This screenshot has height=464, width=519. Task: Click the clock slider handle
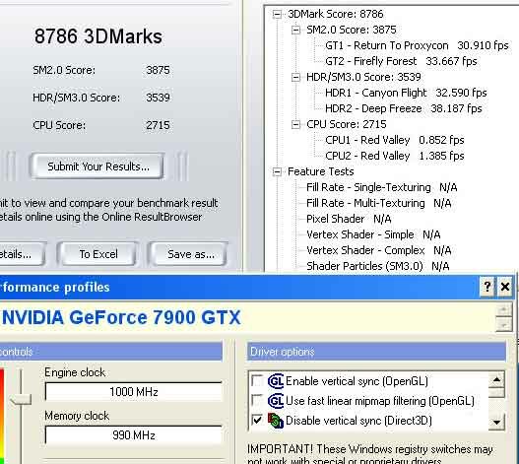pos(21,399)
